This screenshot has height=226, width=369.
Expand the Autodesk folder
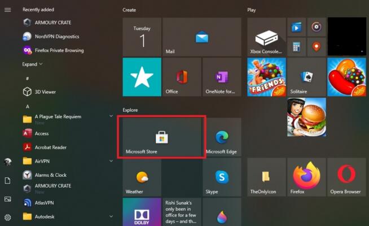pos(111,216)
